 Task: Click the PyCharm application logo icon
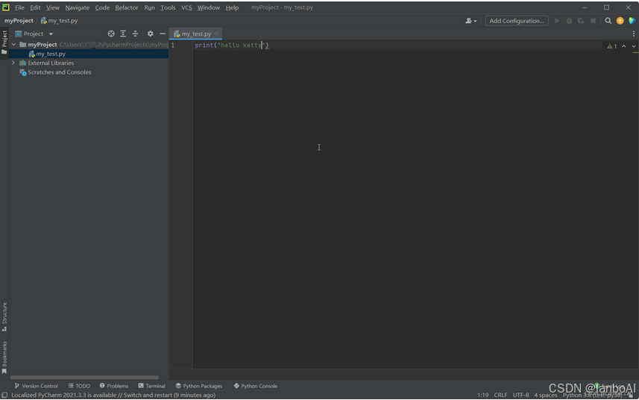pyautogui.click(x=6, y=7)
